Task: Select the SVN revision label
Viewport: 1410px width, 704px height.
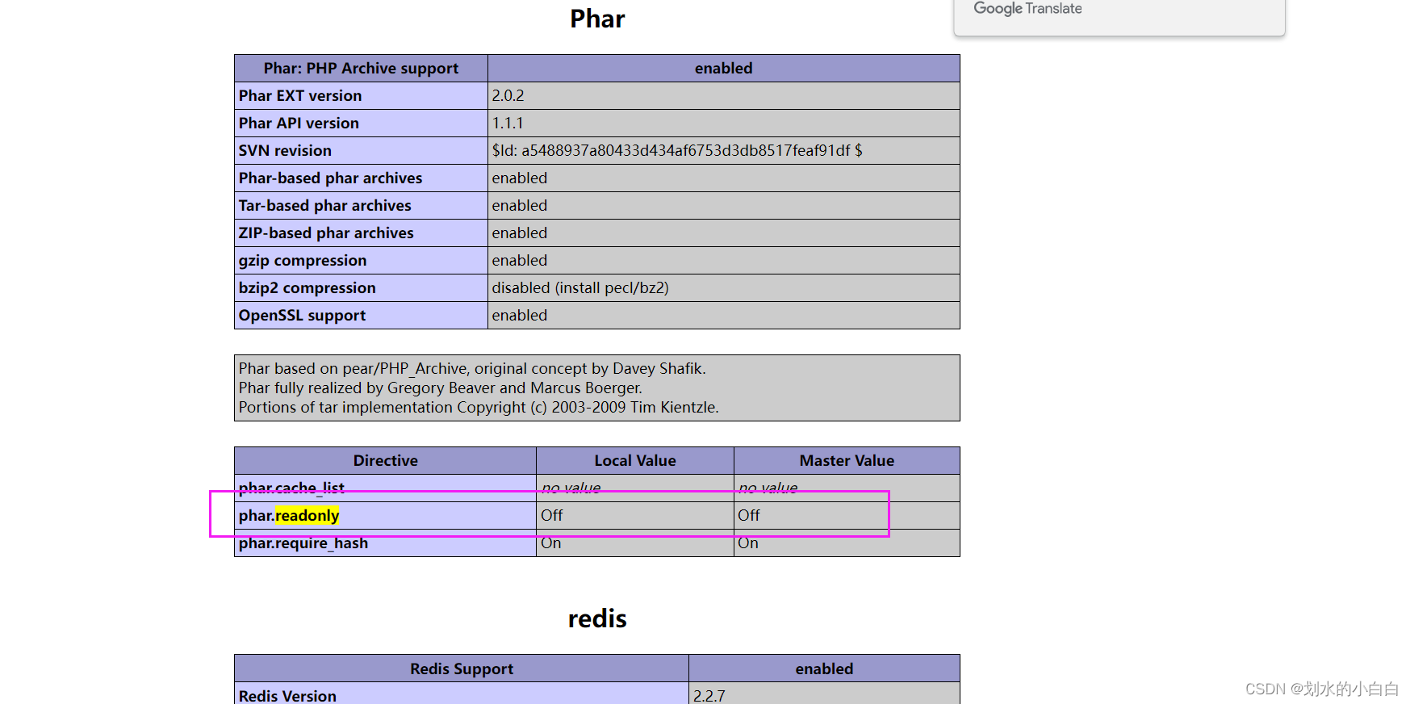Action: pyautogui.click(x=285, y=151)
